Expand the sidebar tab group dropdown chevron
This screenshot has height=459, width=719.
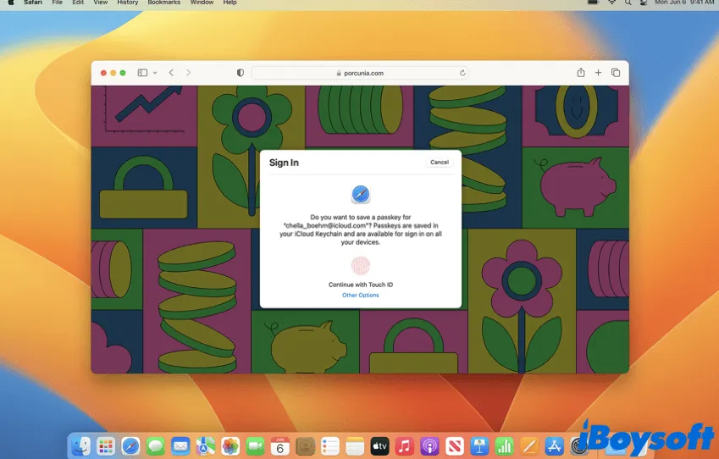click(155, 73)
